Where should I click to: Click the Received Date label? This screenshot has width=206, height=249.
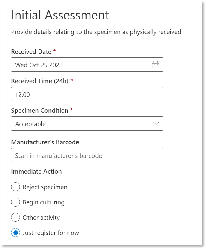(31, 52)
